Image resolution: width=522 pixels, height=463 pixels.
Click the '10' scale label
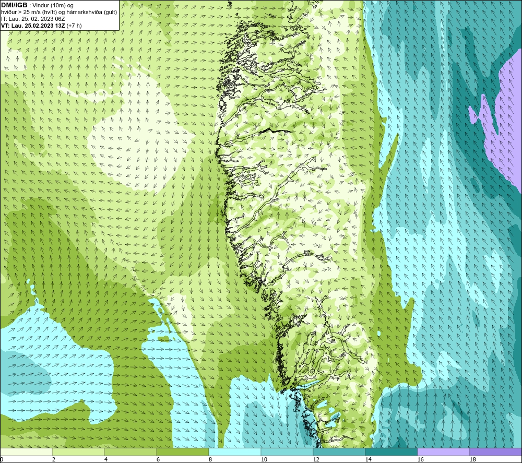click(x=264, y=460)
